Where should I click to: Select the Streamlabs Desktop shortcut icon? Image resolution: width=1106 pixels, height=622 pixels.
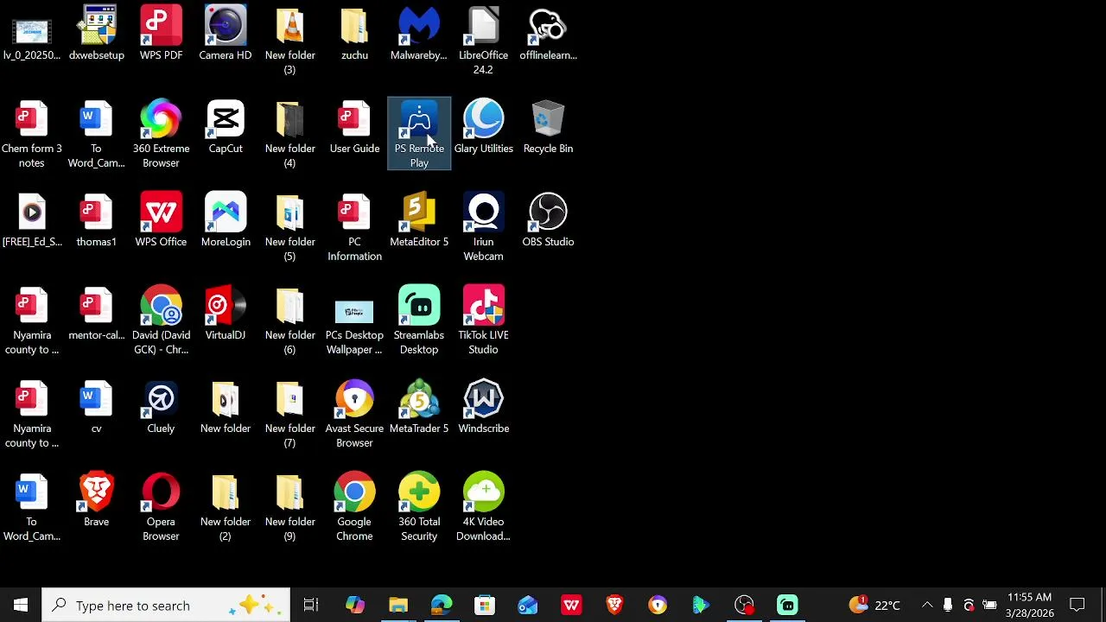tap(419, 320)
